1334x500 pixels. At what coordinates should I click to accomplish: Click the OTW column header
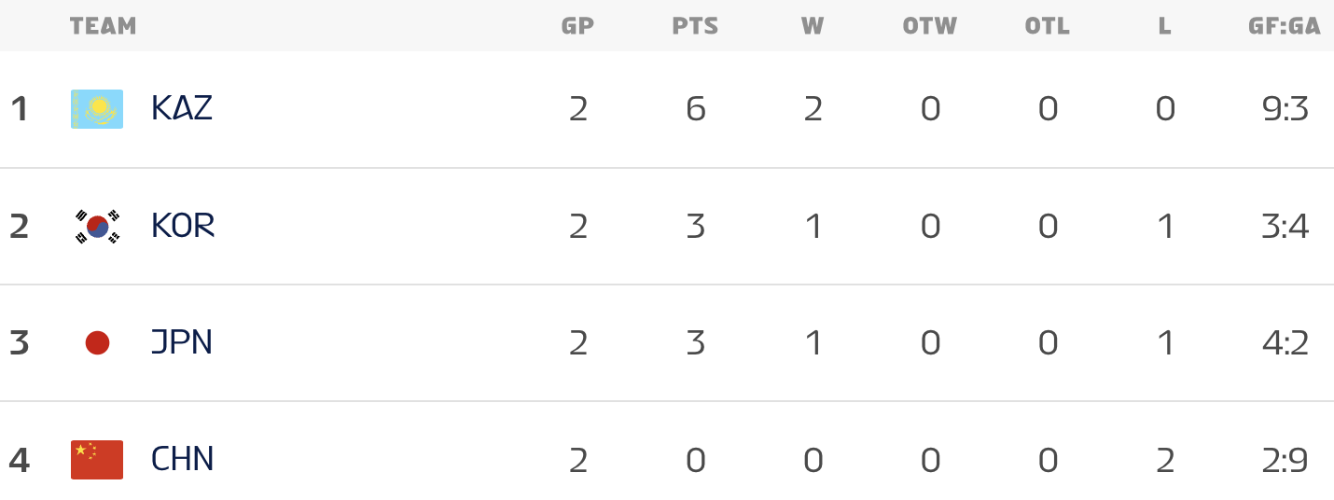tap(930, 26)
